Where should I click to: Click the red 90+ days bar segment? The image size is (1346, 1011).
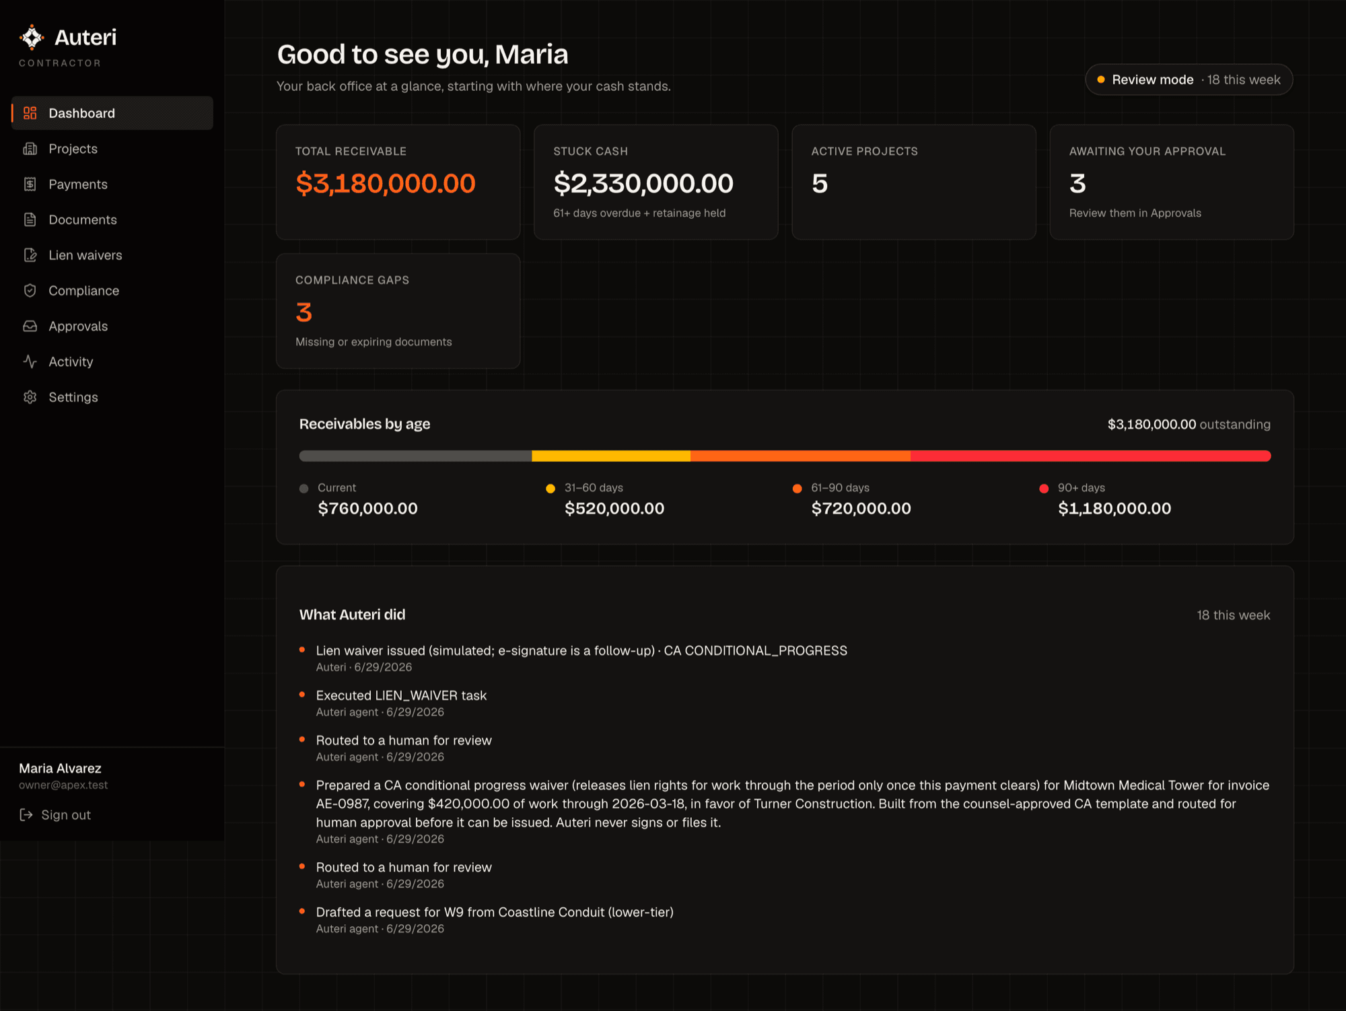click(1091, 456)
